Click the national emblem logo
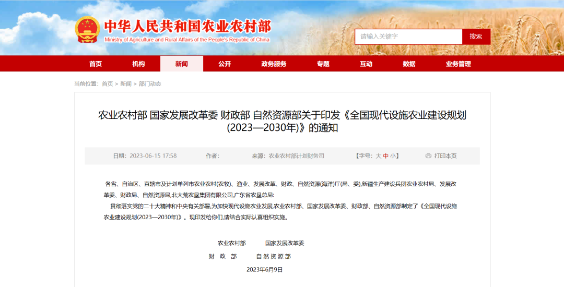Viewport: 564px width, 287px height. [87, 30]
